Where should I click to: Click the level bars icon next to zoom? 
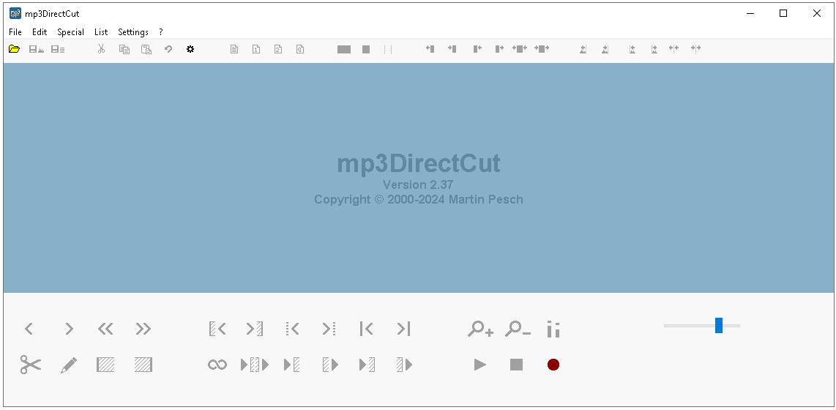pyautogui.click(x=553, y=329)
